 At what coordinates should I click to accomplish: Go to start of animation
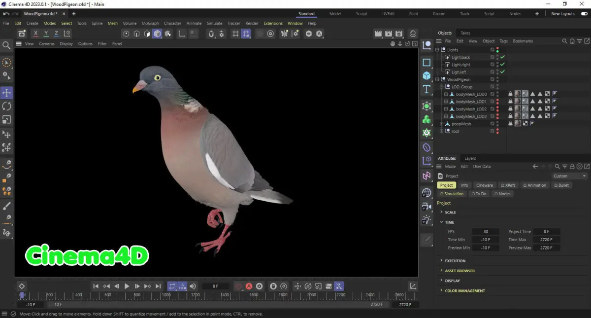[x=96, y=286]
